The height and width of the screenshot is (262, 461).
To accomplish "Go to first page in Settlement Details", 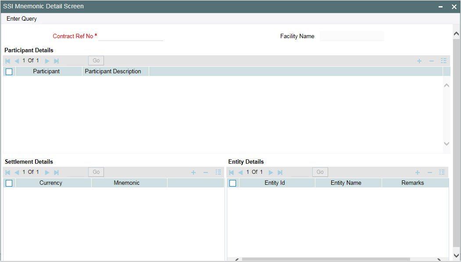I will 8,172.
